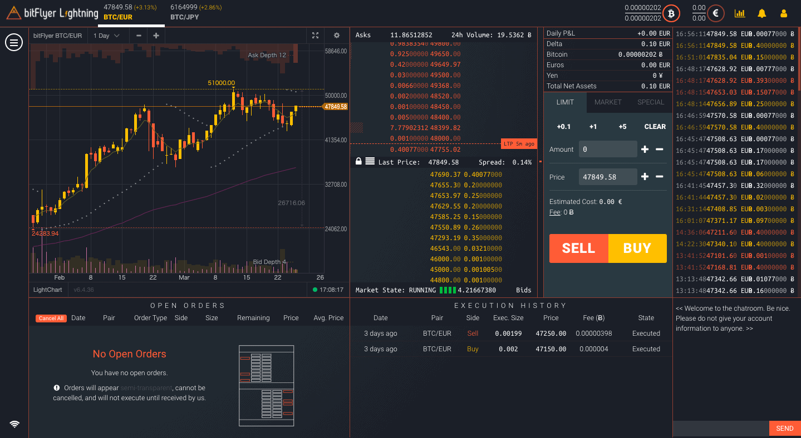Zoom out chart with minus icon
The width and height of the screenshot is (801, 438).
[x=139, y=36]
